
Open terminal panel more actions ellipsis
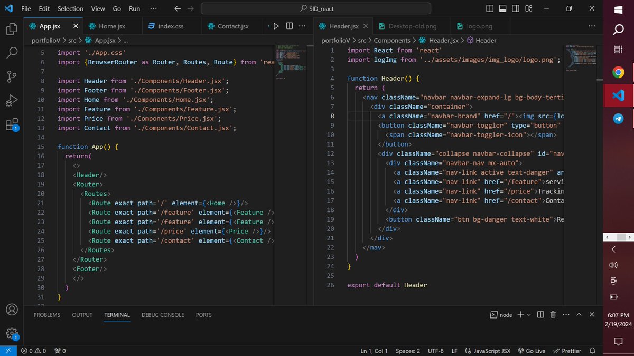565,315
